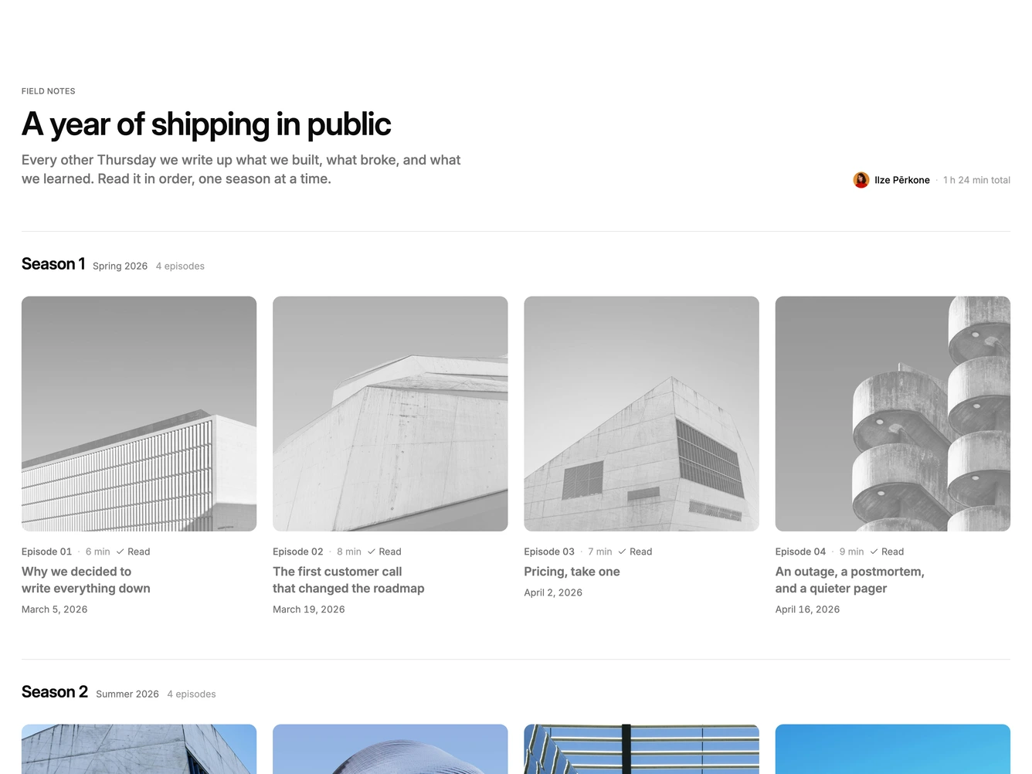This screenshot has height=774, width=1032.
Task: Click the 'Episode 01' label
Action: (46, 552)
